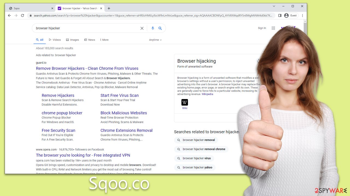The width and height of the screenshot is (350, 196).
Task: Open the new tab plus button
Action: 109,8
